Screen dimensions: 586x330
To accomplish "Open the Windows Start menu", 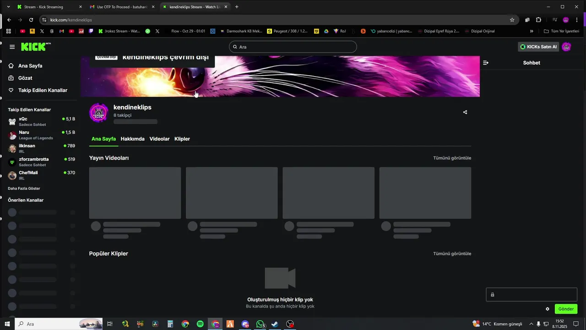I will point(7,324).
